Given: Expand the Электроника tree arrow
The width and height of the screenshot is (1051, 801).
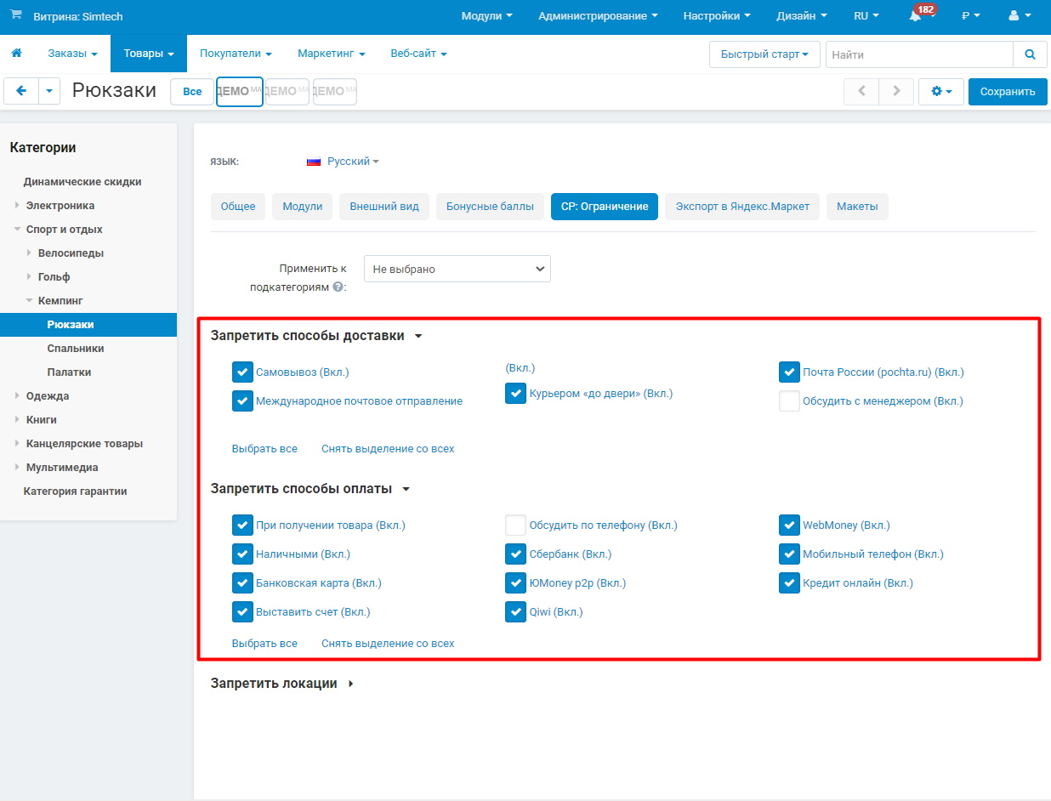Looking at the screenshot, I should pos(17,206).
